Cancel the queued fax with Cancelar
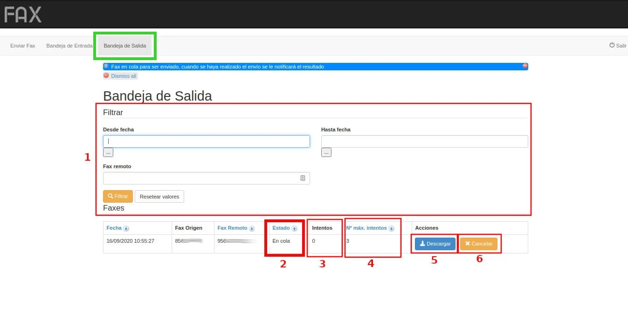 pos(478,244)
